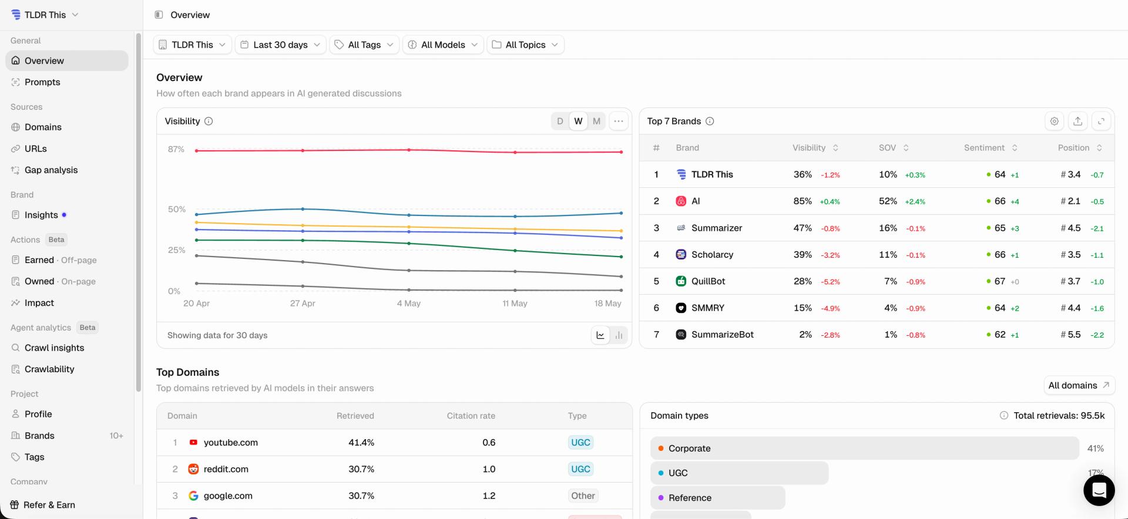1128x519 pixels.
Task: Click the AI brand logo icon
Action: click(681, 201)
